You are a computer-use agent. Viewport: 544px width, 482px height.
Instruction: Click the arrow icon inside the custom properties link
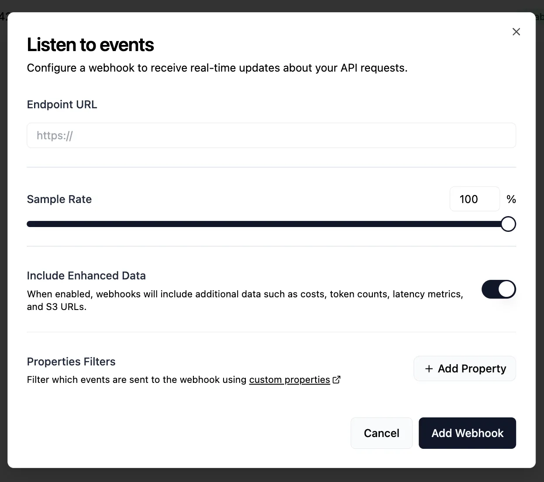point(336,379)
